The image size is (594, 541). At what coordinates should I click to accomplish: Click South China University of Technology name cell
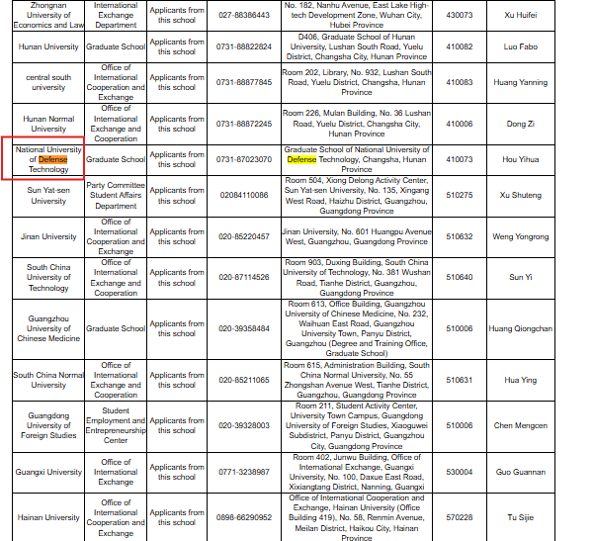(48, 278)
